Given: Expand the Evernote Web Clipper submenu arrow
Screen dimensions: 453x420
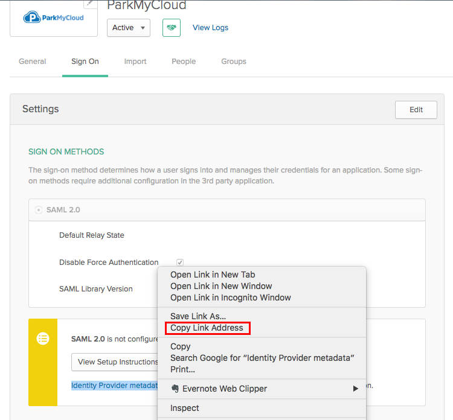Looking at the screenshot, I should coord(355,389).
